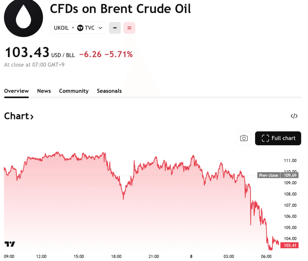
Task: Go to the Community tab
Action: (x=74, y=91)
